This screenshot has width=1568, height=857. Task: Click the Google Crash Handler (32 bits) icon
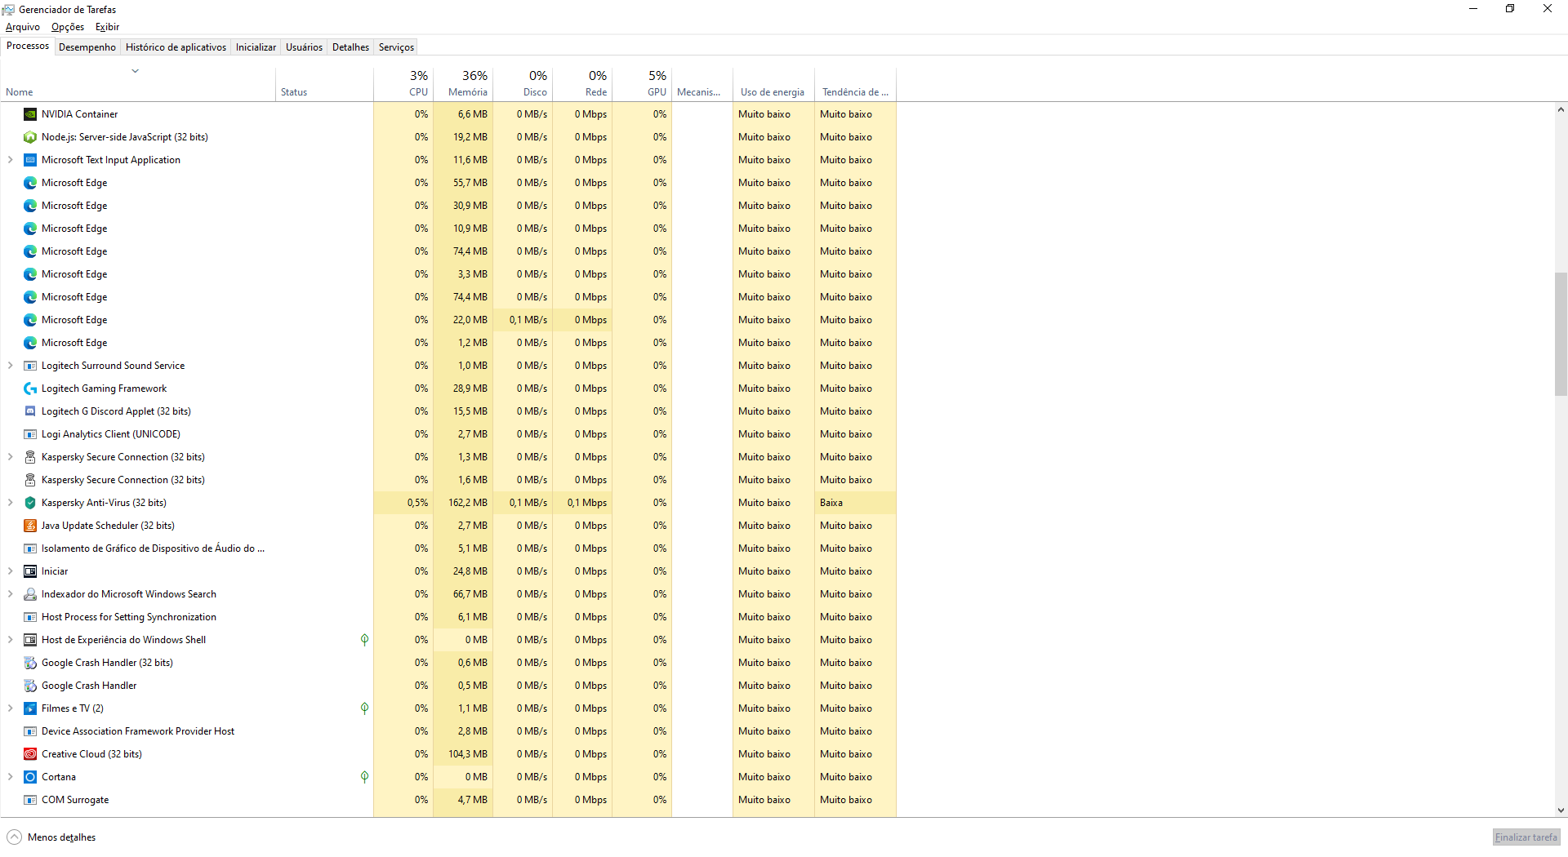(30, 663)
